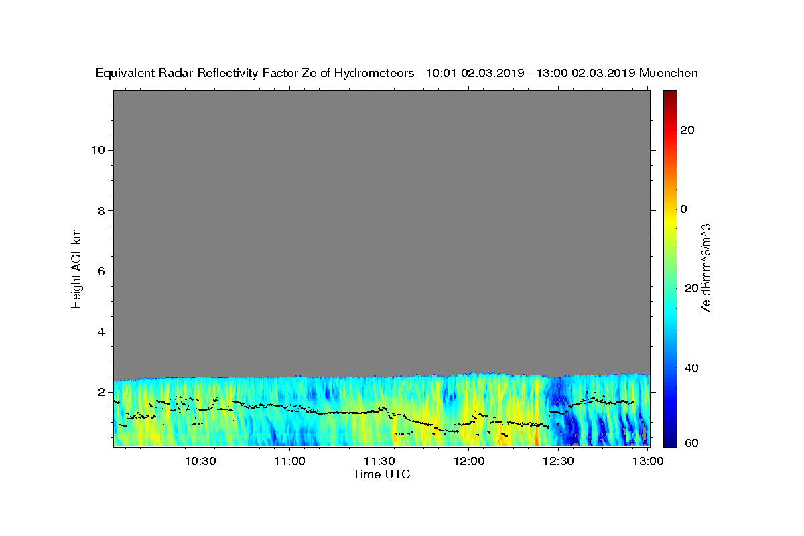The width and height of the screenshot is (804, 536).
Task: Click the height tick label '2'
Action: (x=100, y=392)
